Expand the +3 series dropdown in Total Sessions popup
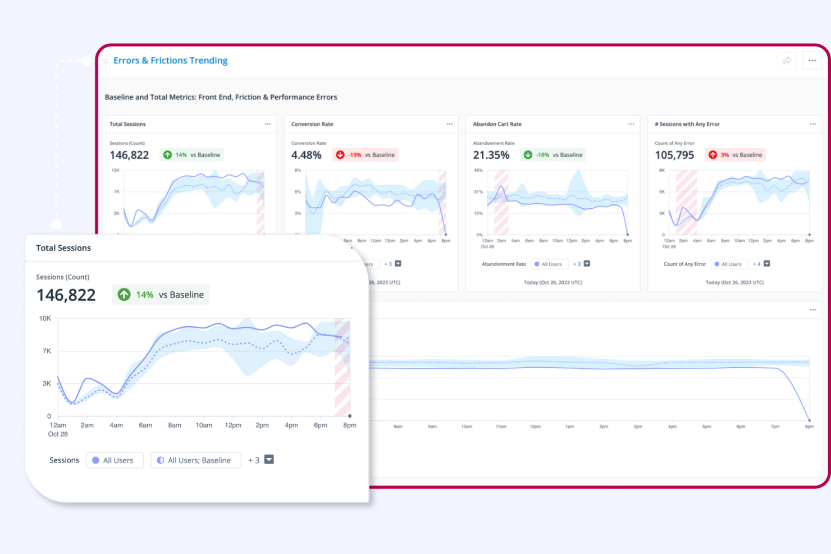Viewport: 831px width, 554px height. [x=269, y=459]
